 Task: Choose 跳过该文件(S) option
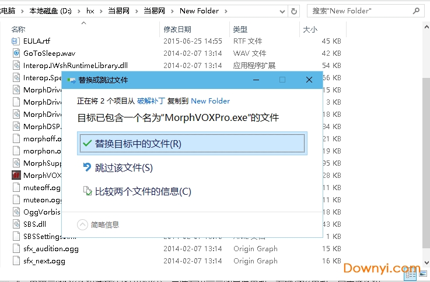coord(124,167)
